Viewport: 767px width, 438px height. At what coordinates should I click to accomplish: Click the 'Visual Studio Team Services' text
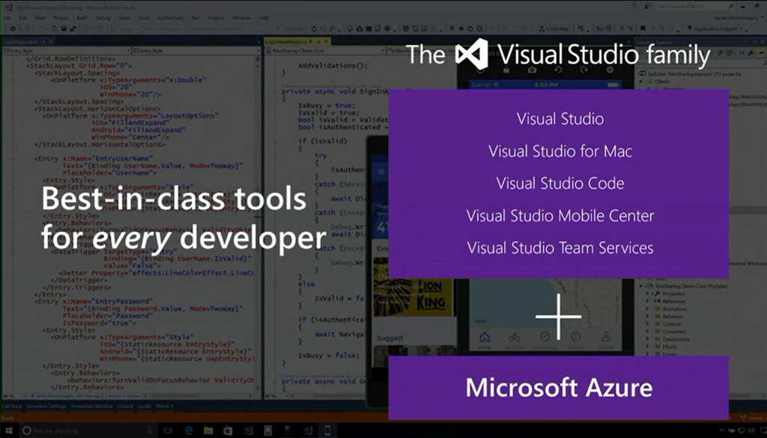coord(560,248)
